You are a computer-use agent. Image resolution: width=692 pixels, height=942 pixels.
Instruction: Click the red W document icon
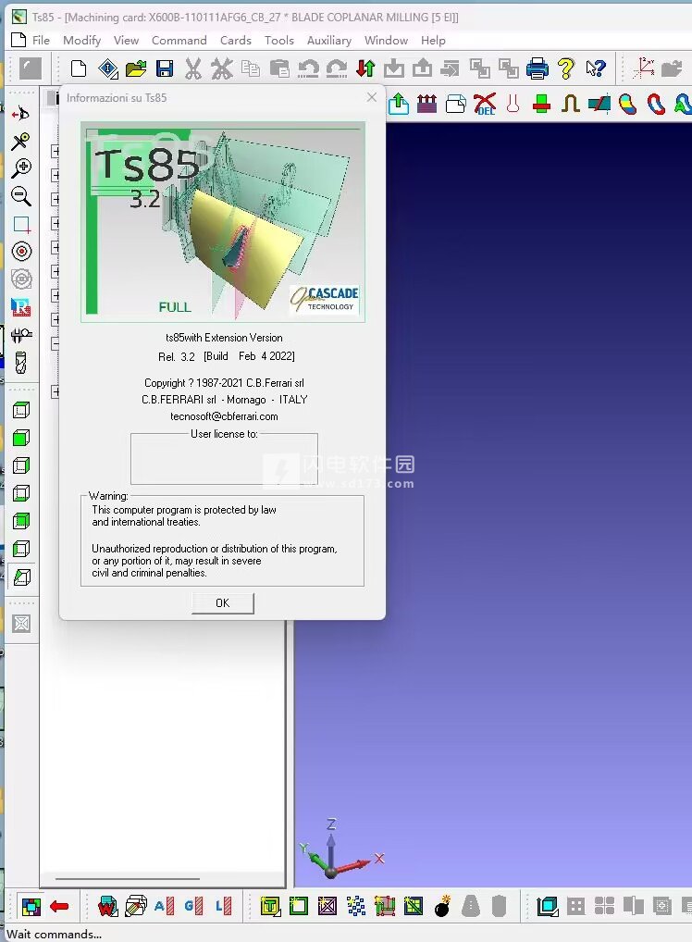coord(107,906)
